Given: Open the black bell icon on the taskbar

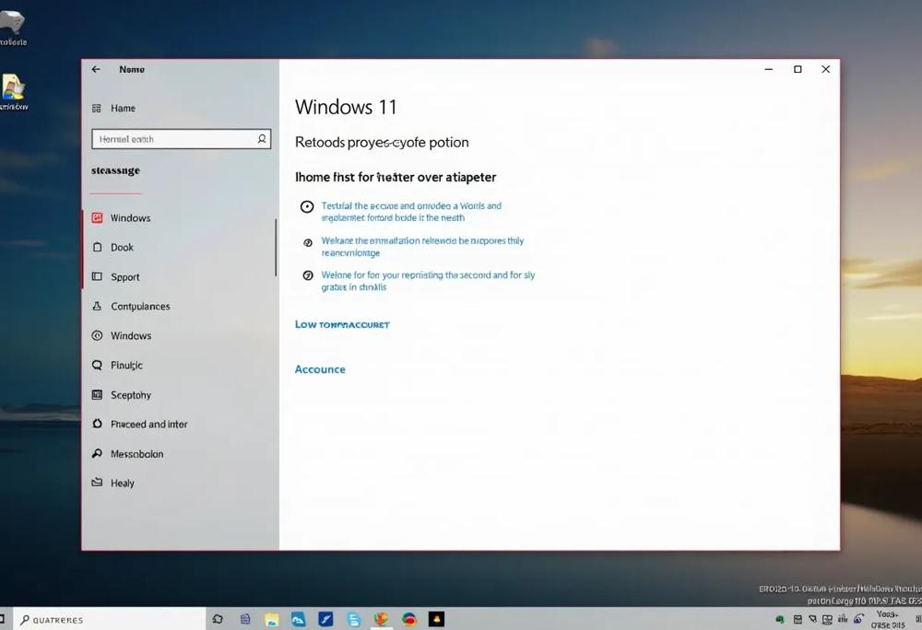Looking at the screenshot, I should (436, 619).
